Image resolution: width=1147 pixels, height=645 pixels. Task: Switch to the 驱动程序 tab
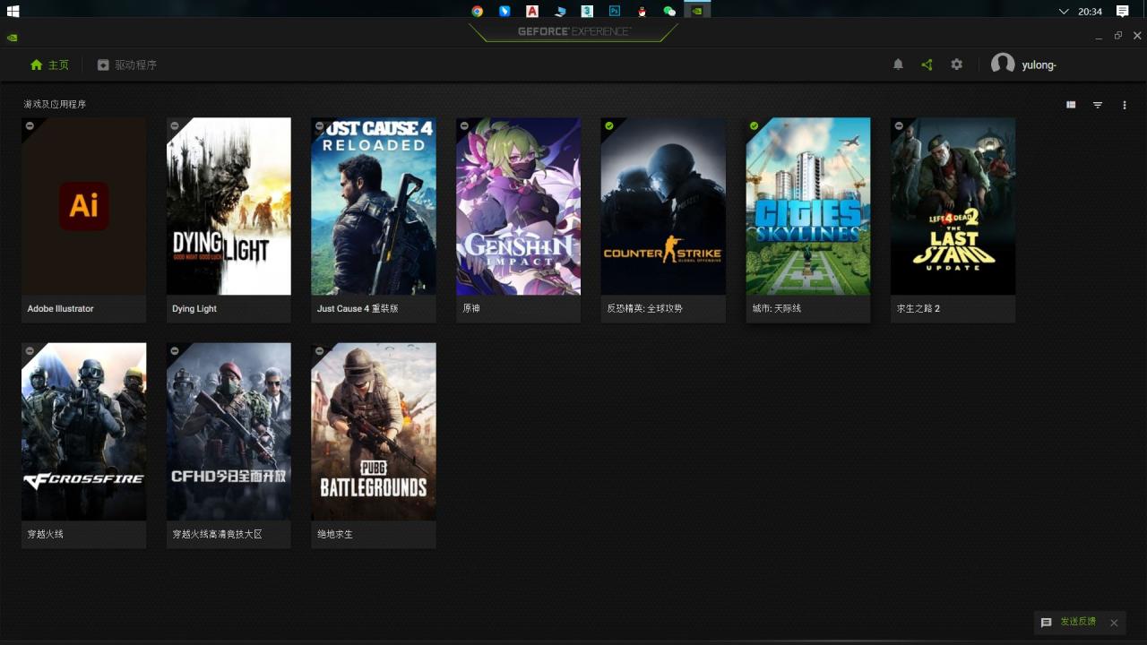tap(127, 64)
